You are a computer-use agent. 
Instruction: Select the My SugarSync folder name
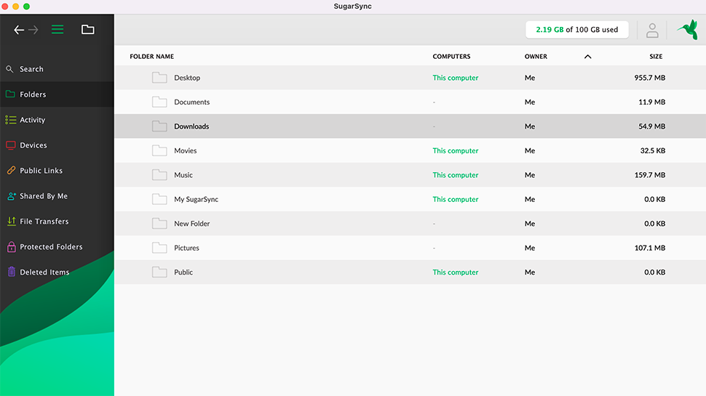pyautogui.click(x=197, y=199)
